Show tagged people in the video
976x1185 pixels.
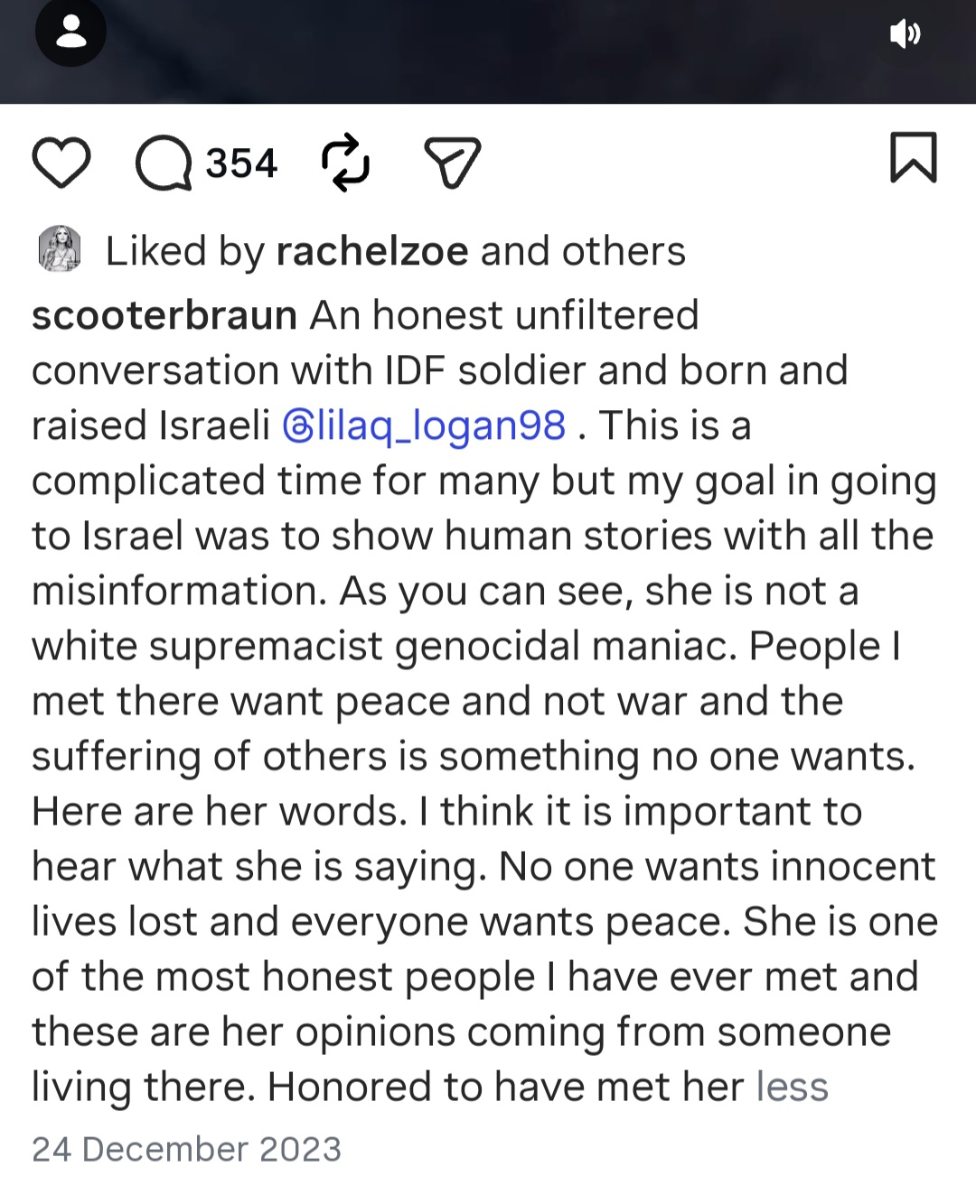tap(70, 33)
